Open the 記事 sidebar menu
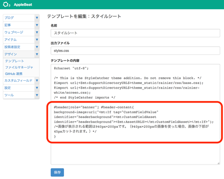Image resolution: width=224 pixels, height=179 pixels. [19, 25]
